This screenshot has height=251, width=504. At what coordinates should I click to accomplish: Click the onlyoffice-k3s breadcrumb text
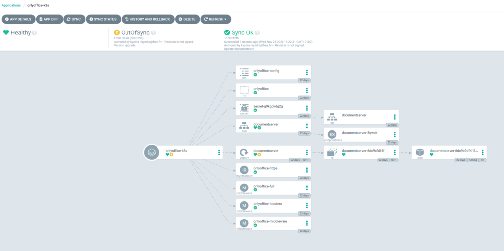tap(38, 5)
